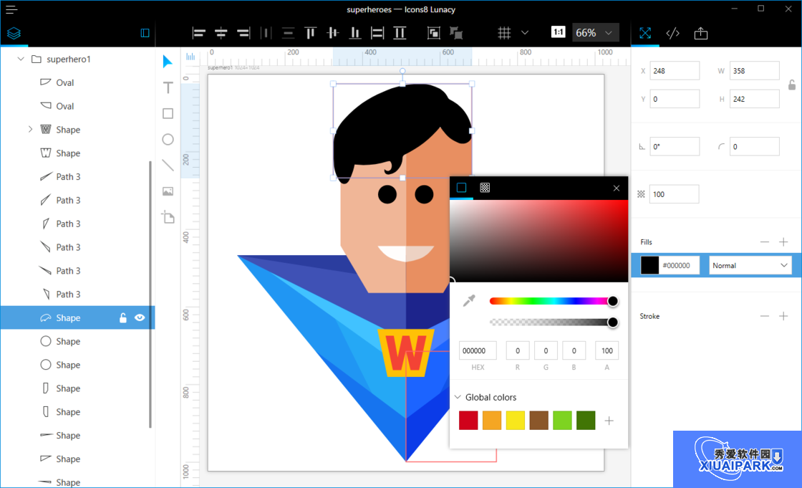Toggle lock on selected Shape layer
The height and width of the screenshot is (488, 802).
(x=122, y=317)
